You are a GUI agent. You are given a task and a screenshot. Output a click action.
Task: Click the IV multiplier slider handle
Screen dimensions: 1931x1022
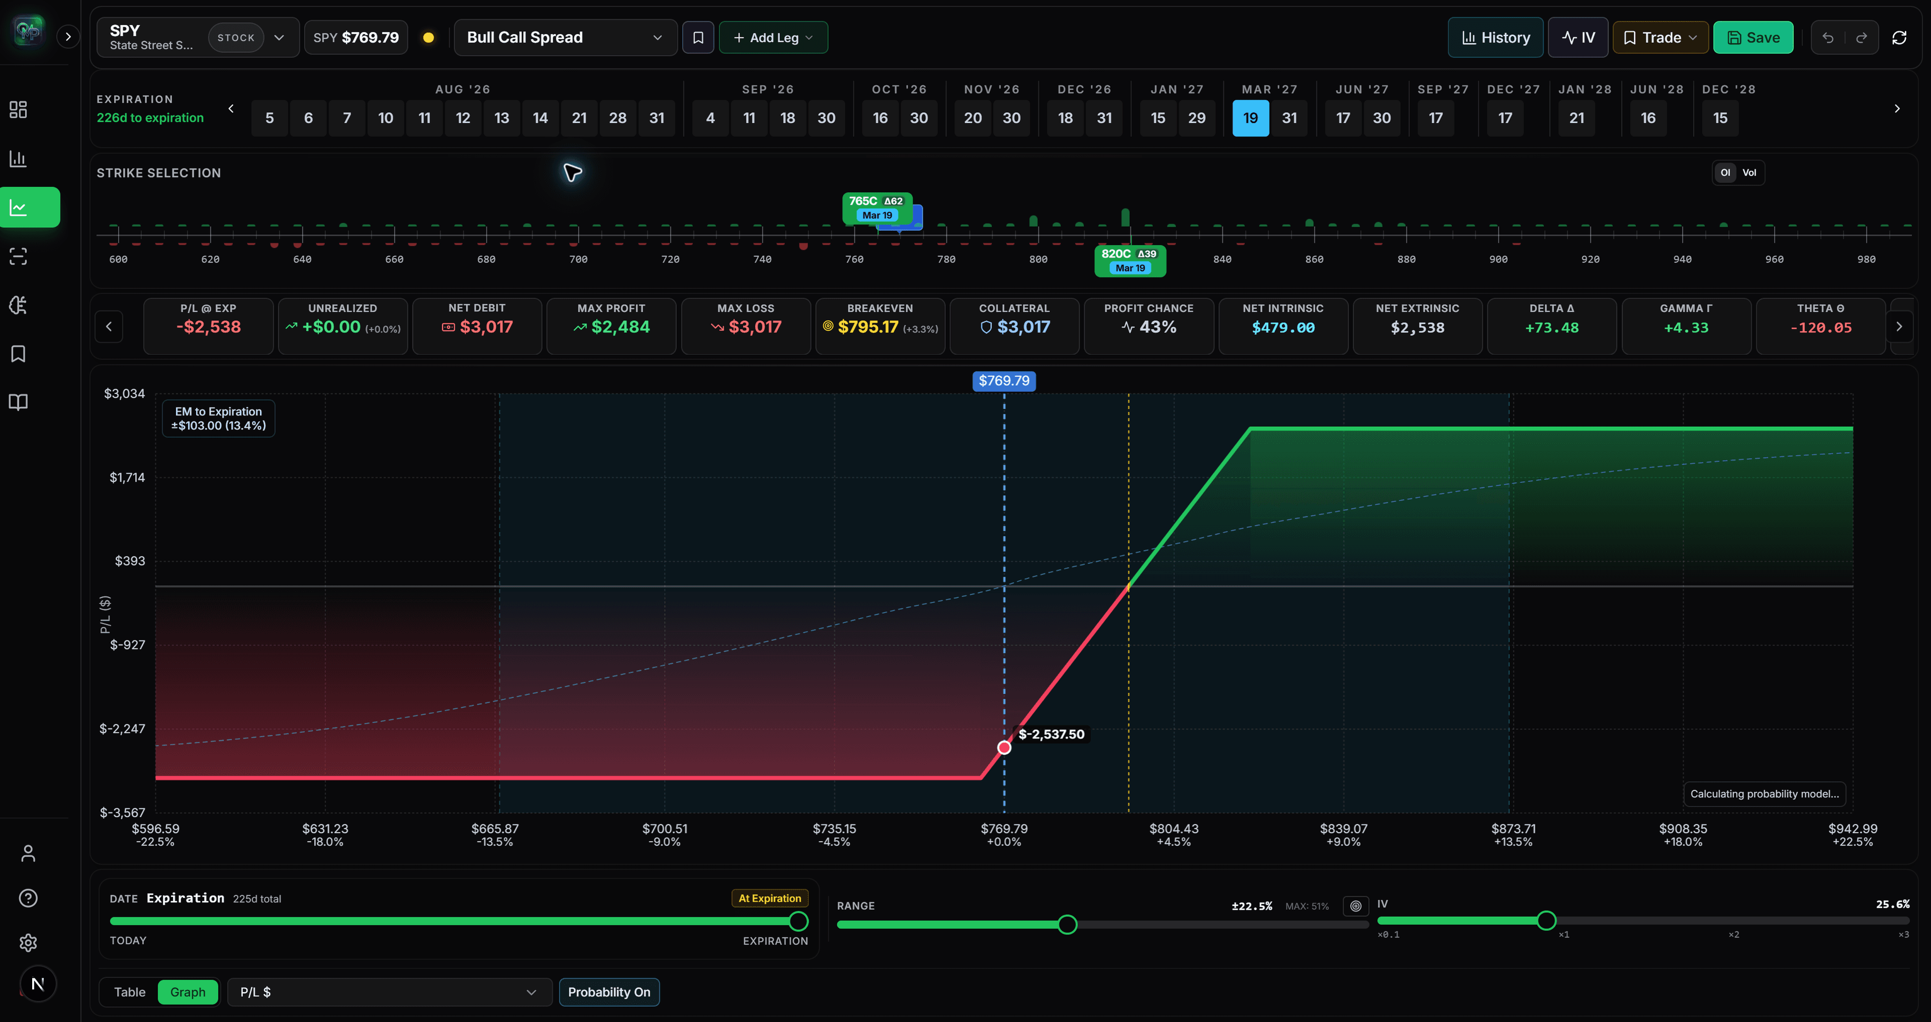click(x=1546, y=920)
